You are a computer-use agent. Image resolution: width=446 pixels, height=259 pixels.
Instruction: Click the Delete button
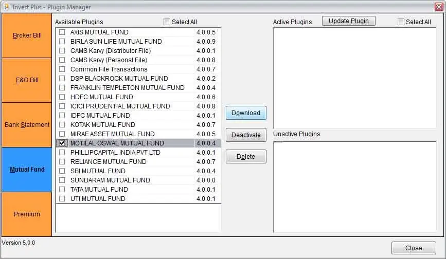click(x=246, y=156)
